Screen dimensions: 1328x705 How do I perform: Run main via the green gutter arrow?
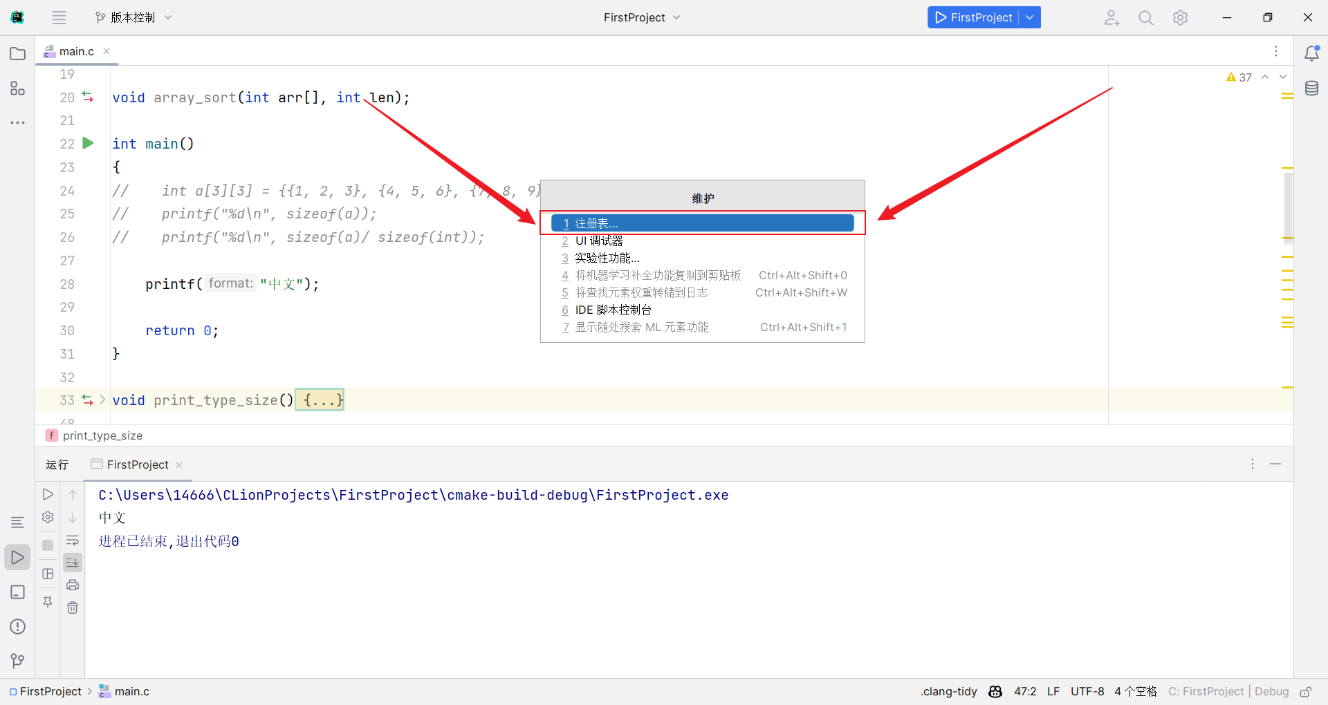click(x=87, y=143)
